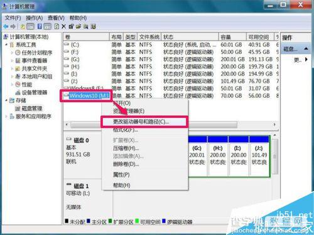Open the 更... more actions submenu arrow
Screen dimensions: 314x235
point(306,60)
